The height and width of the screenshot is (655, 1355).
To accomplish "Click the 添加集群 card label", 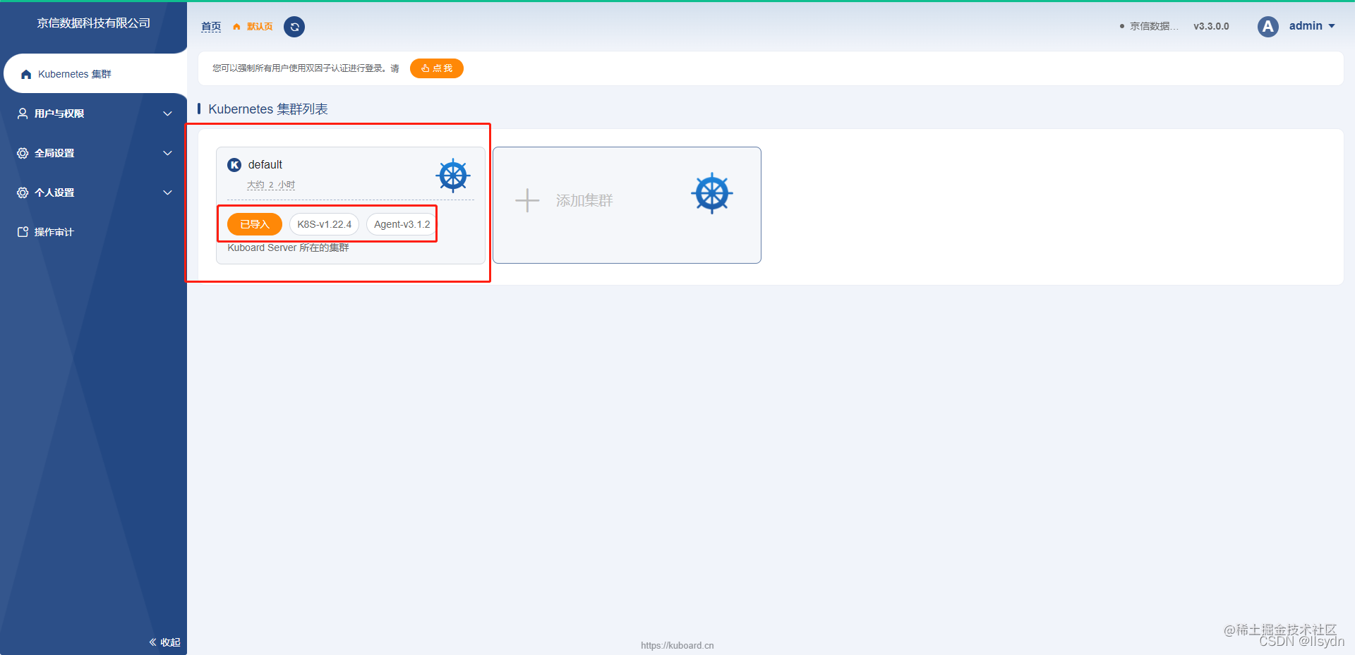I will pos(584,200).
